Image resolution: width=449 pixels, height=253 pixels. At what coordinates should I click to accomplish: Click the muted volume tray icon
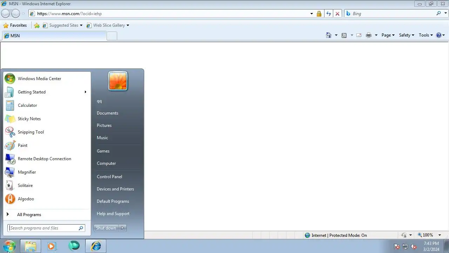[414, 247]
